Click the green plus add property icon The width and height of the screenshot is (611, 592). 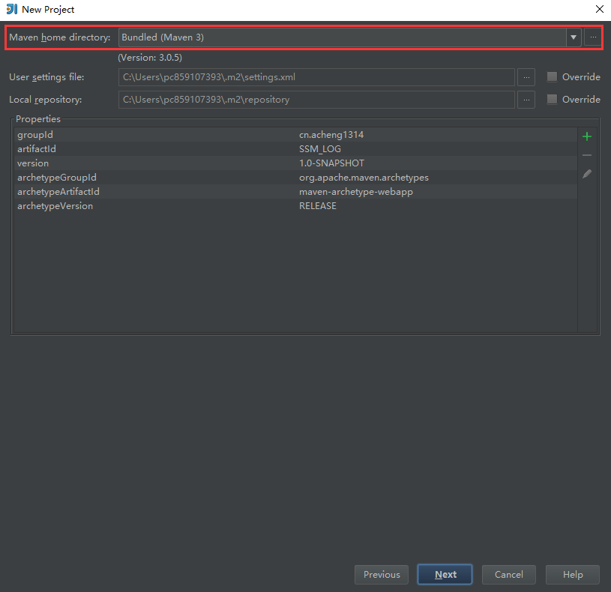point(587,136)
